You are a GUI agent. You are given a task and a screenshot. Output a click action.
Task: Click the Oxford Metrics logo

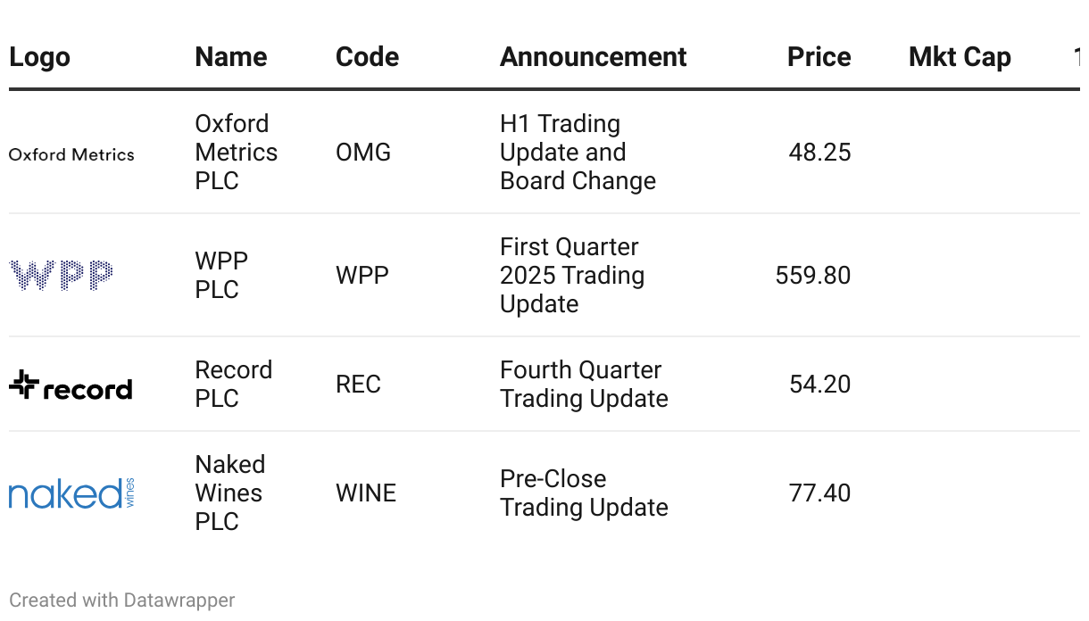(71, 154)
